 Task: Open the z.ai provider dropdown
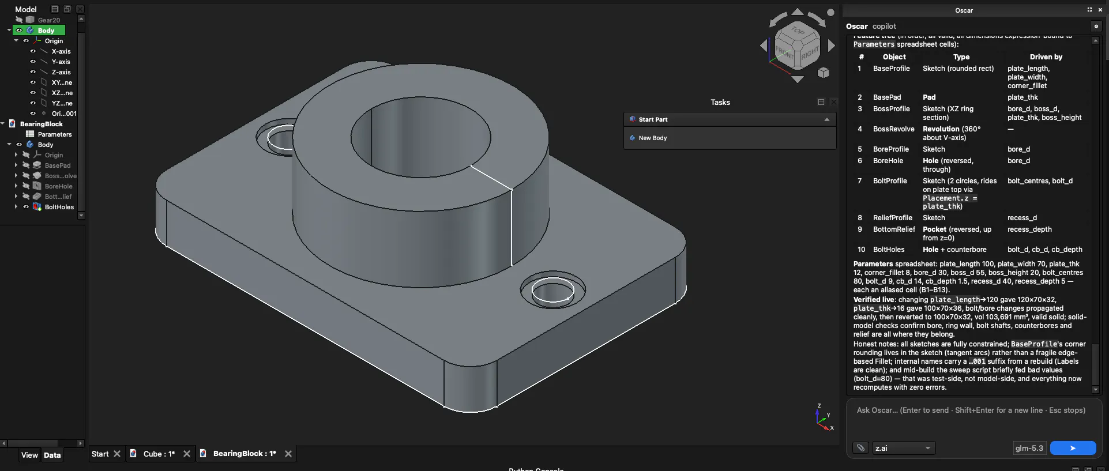903,448
